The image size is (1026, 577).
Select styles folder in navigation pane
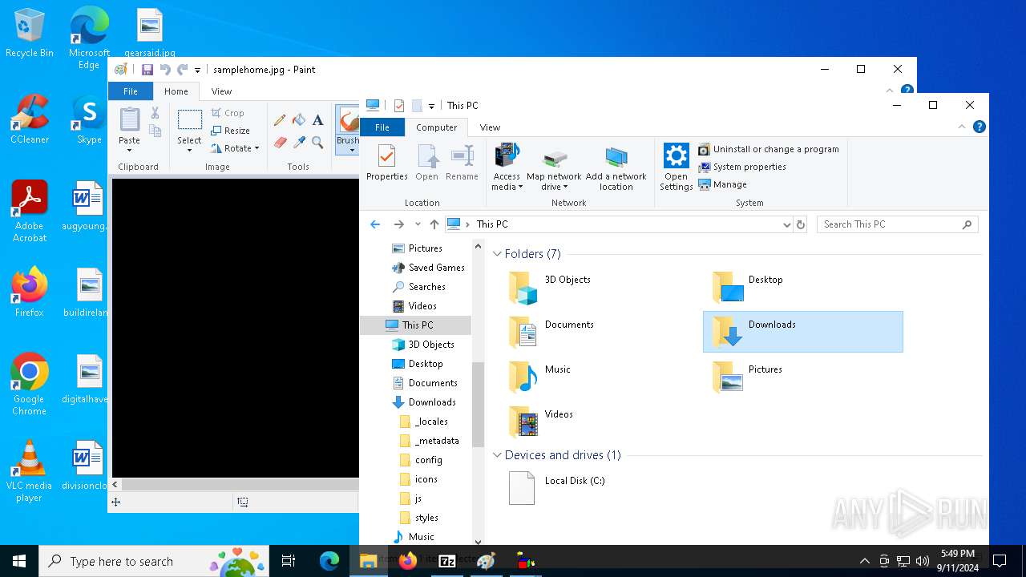(x=419, y=518)
